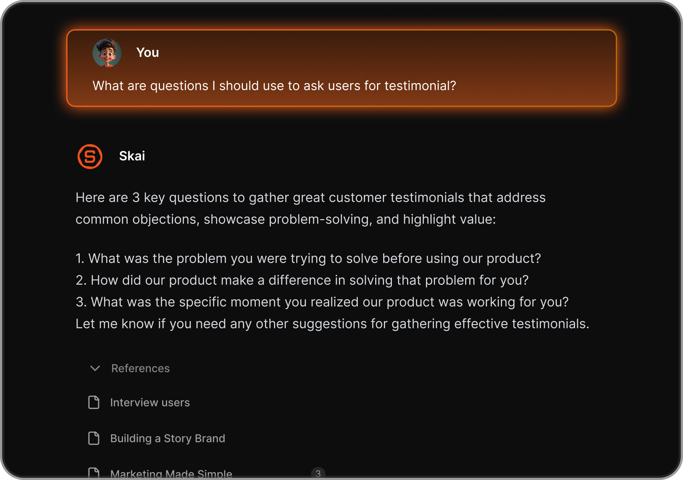Click the References section label
The image size is (683, 480).
[140, 369]
